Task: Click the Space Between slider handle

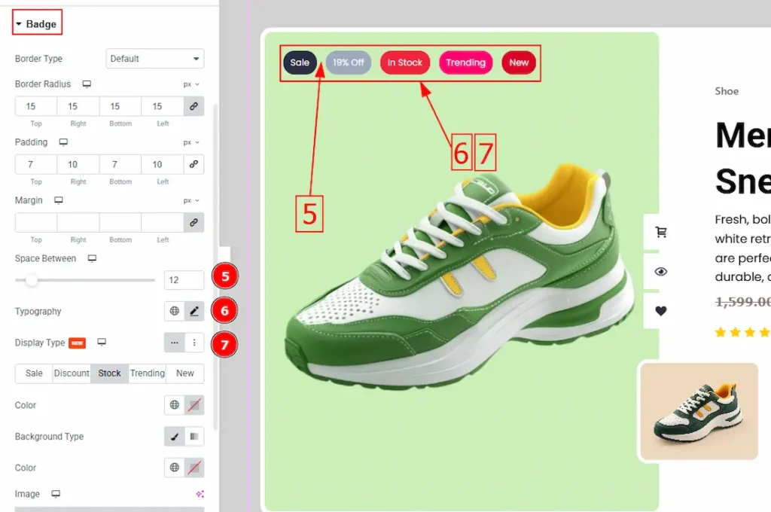Action: coord(32,280)
